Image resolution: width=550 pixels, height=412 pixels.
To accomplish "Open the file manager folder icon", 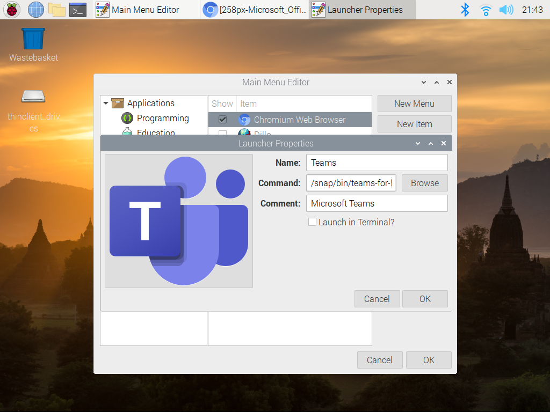I will [57, 10].
